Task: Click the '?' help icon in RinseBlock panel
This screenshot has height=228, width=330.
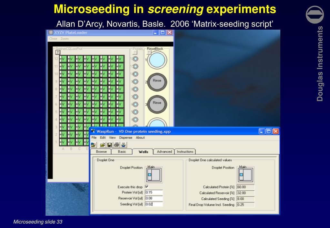Action: click(149, 52)
